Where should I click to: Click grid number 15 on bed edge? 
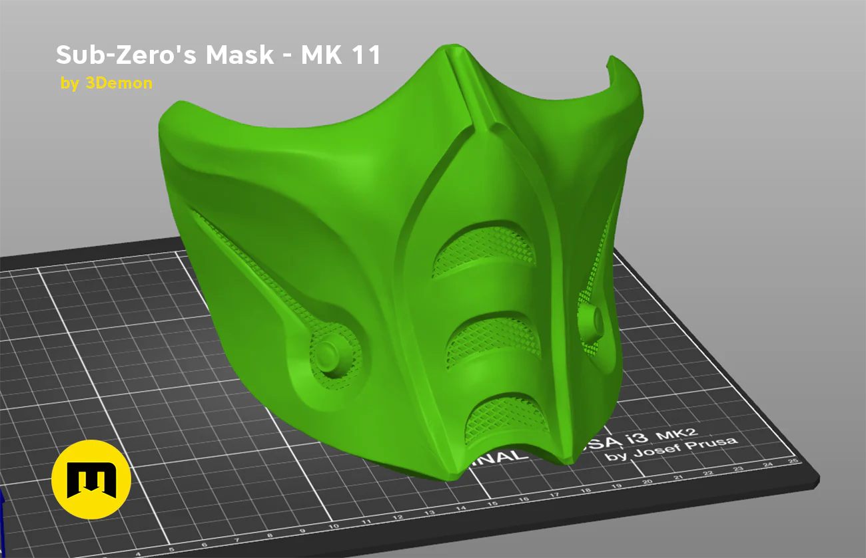(x=492, y=503)
